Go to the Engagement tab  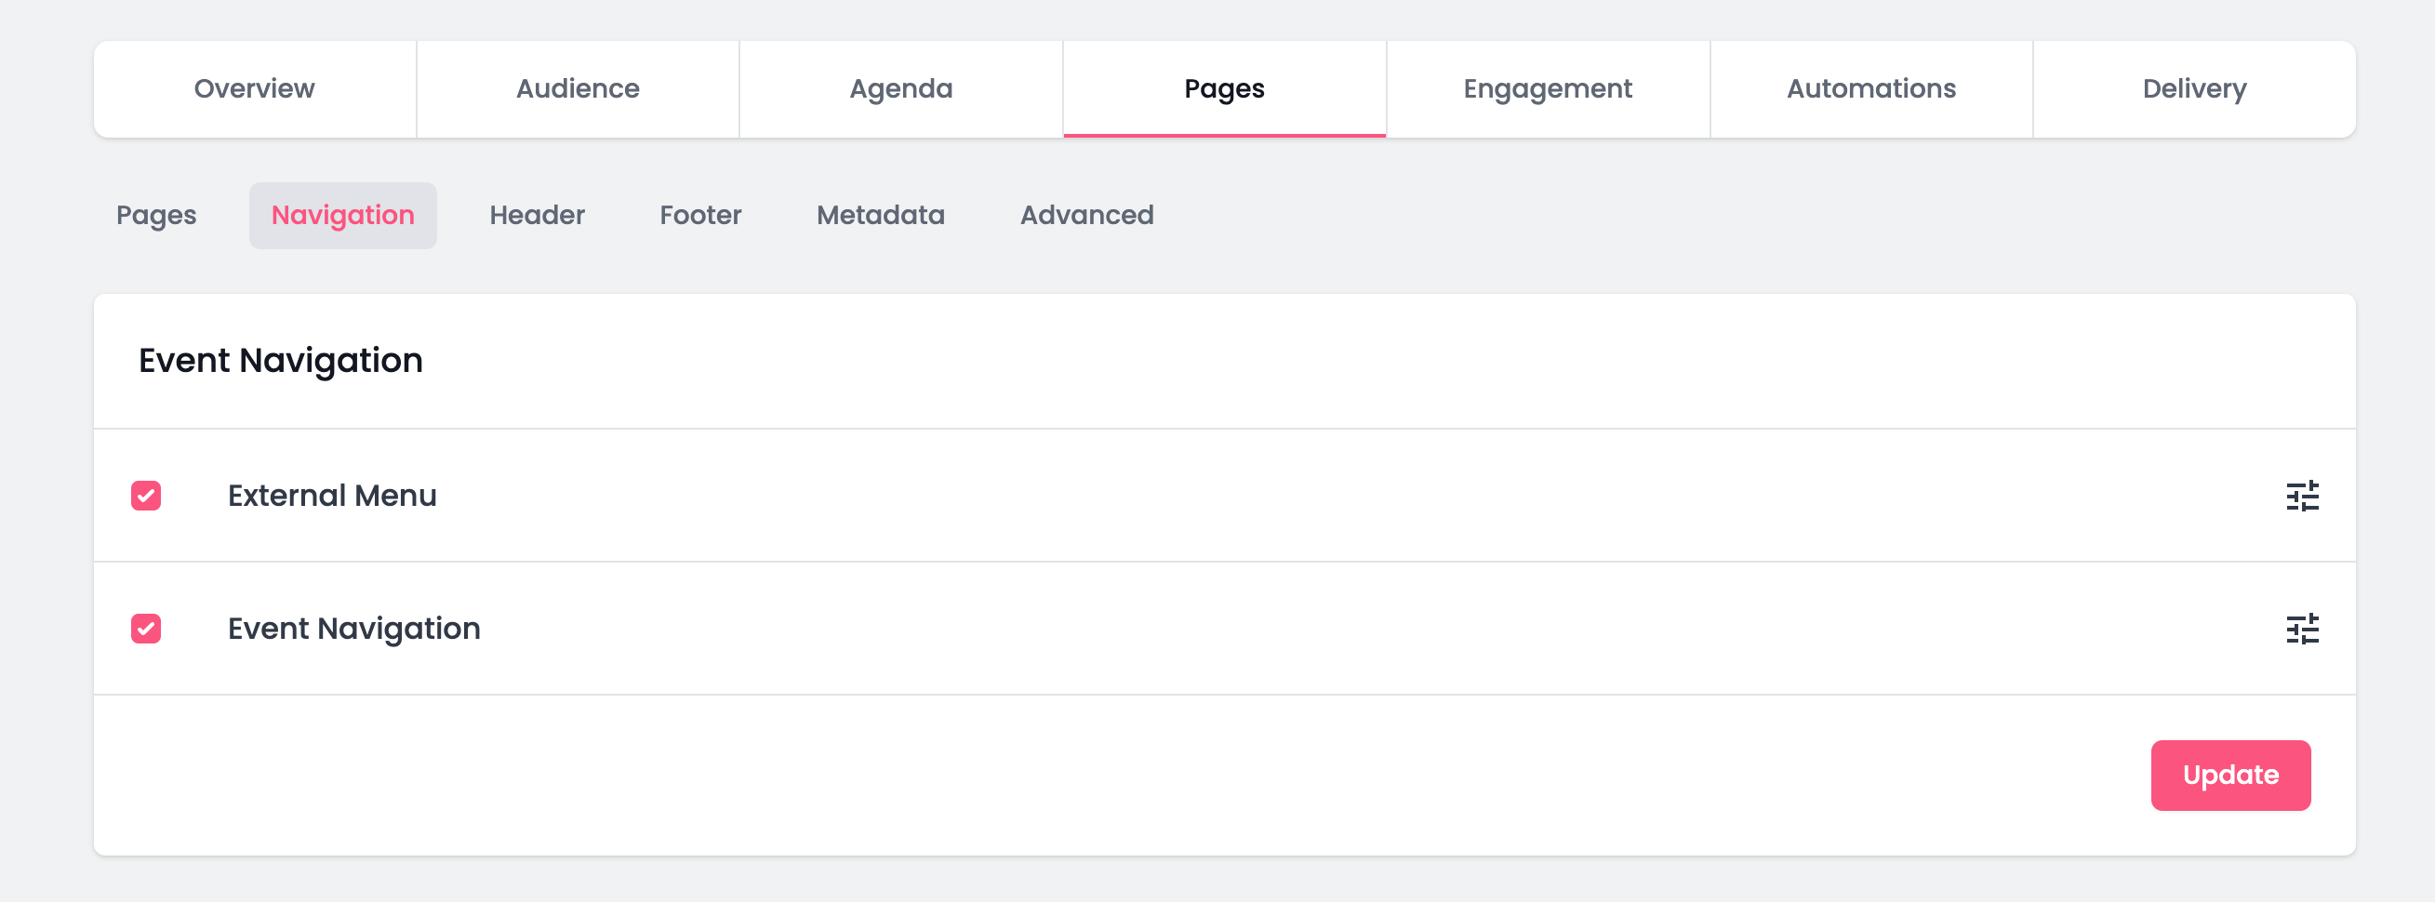coord(1548,89)
